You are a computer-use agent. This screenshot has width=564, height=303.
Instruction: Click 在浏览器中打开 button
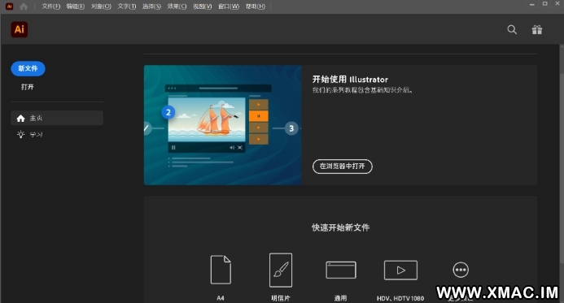(x=342, y=167)
